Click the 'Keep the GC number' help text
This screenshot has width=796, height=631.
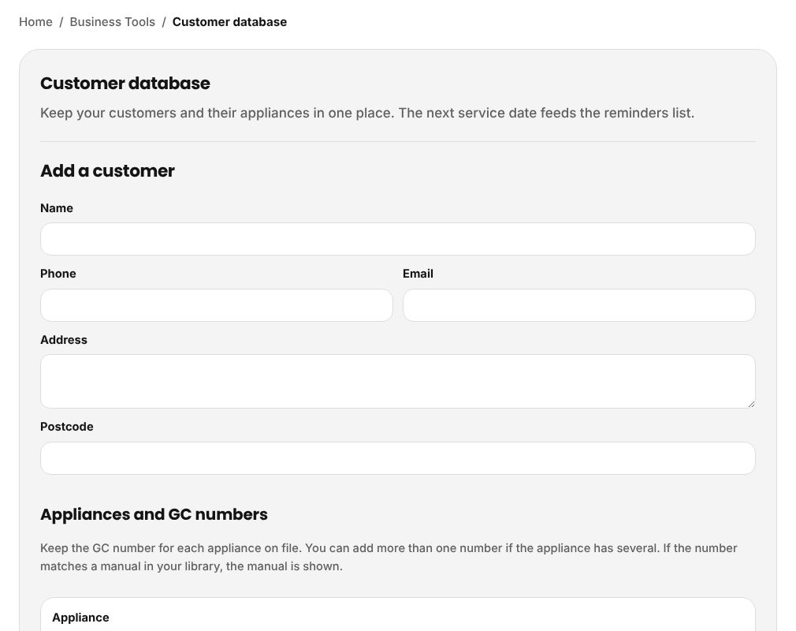coord(389,557)
